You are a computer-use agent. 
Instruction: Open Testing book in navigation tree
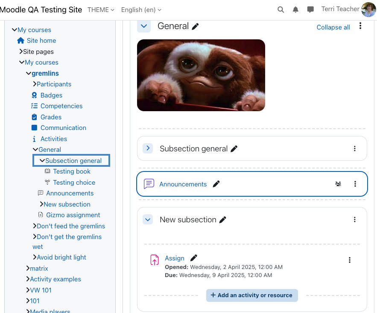click(x=72, y=171)
